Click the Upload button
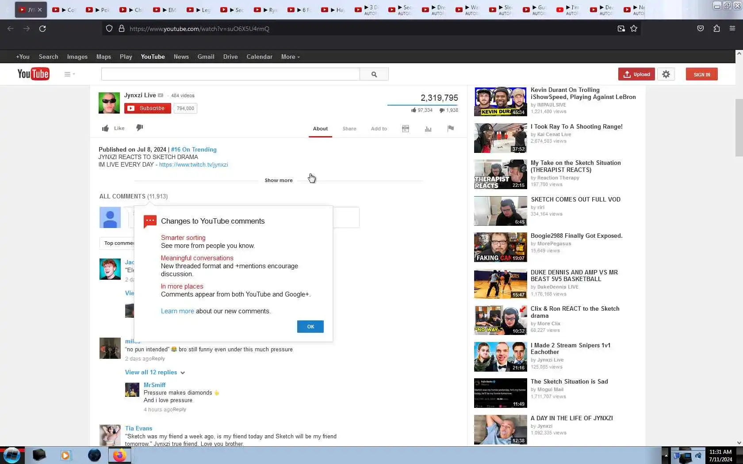The image size is (743, 464). tap(637, 74)
